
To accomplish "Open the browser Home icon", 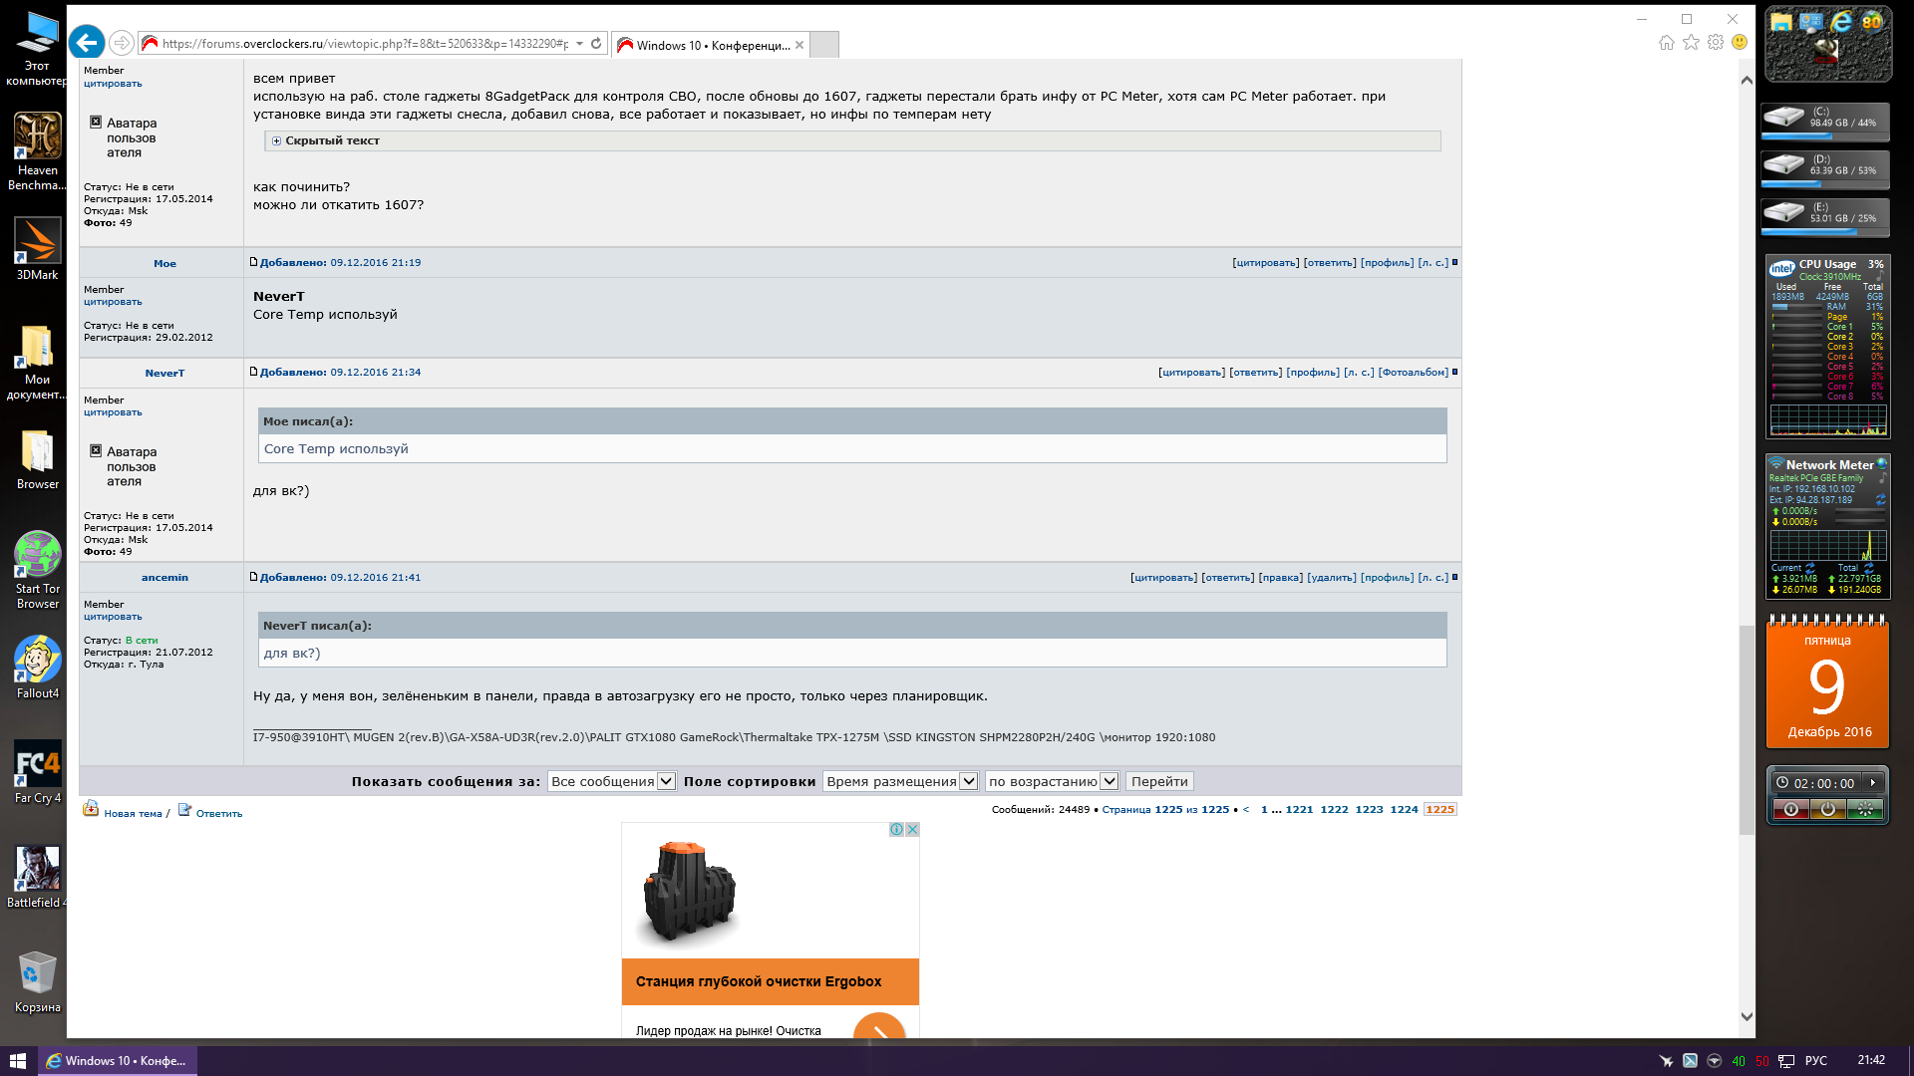I will click(1667, 42).
